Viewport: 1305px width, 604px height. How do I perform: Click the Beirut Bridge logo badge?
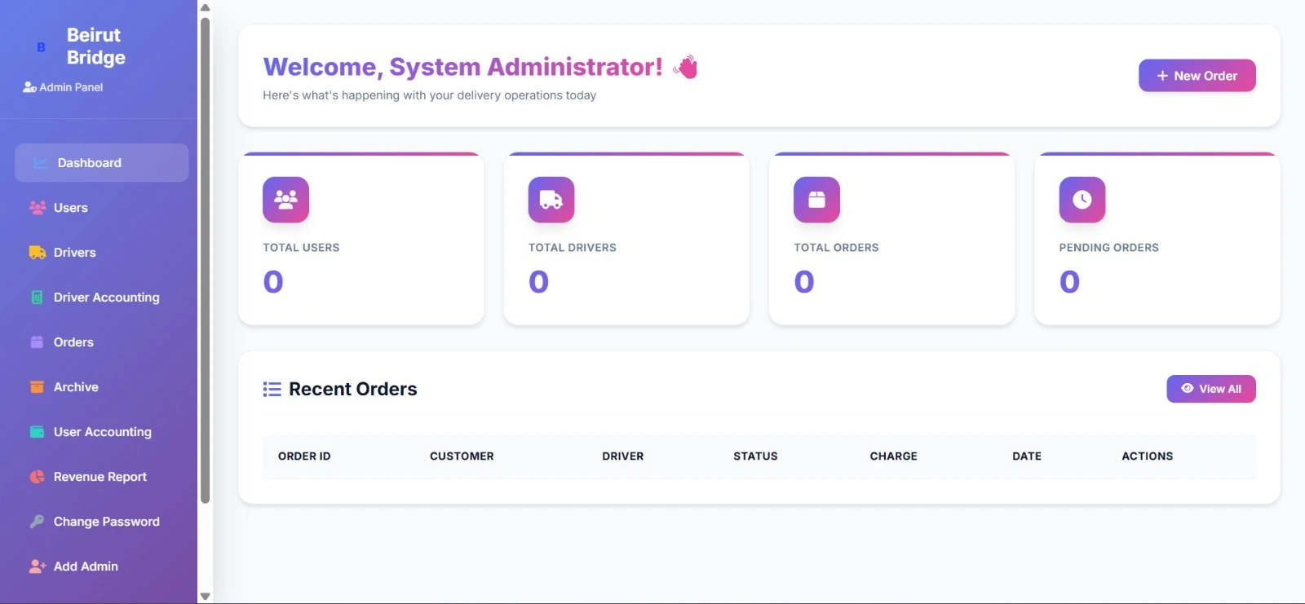pyautogui.click(x=41, y=47)
